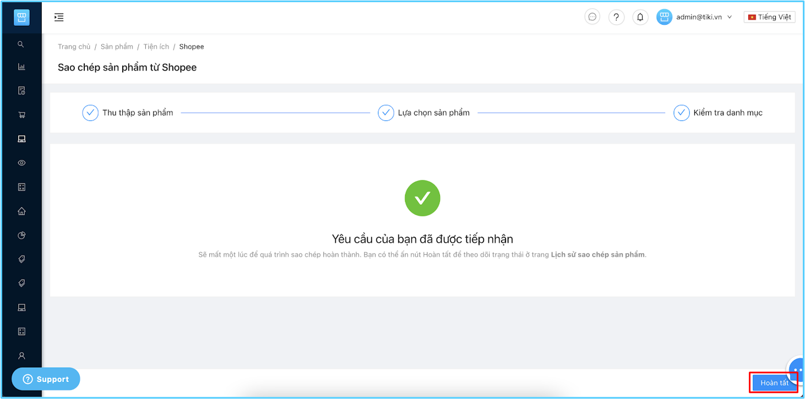This screenshot has width=805, height=399.
Task: Open the eye icon in sidebar
Action: point(21,163)
